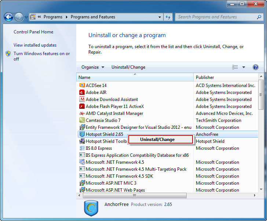Screen dimensions: 267x221
Task: Click the greyed Forward arrow button
Action: point(19,17)
